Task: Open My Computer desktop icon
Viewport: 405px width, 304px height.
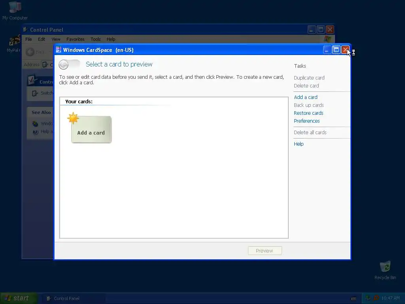Action: 15,10
